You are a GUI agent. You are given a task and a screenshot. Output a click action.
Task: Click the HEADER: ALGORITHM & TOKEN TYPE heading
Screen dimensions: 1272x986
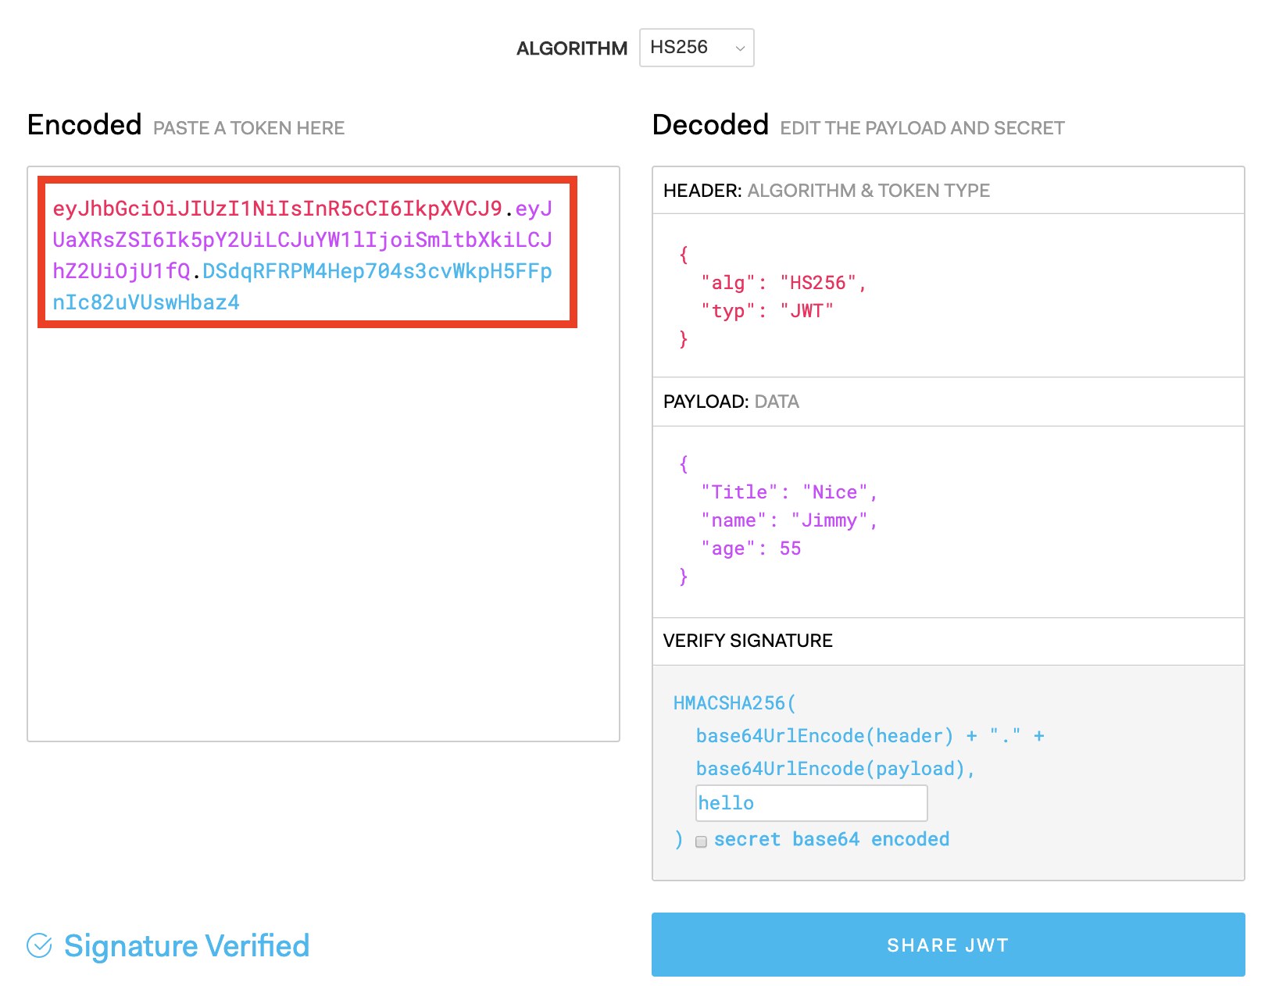point(826,191)
